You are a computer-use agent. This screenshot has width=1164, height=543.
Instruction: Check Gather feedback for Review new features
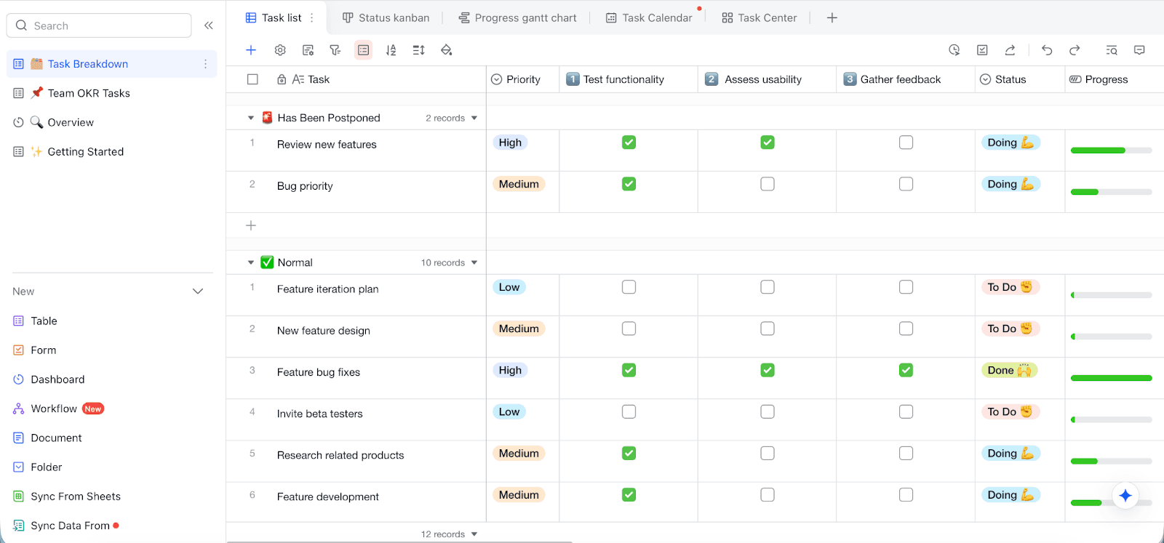906,142
